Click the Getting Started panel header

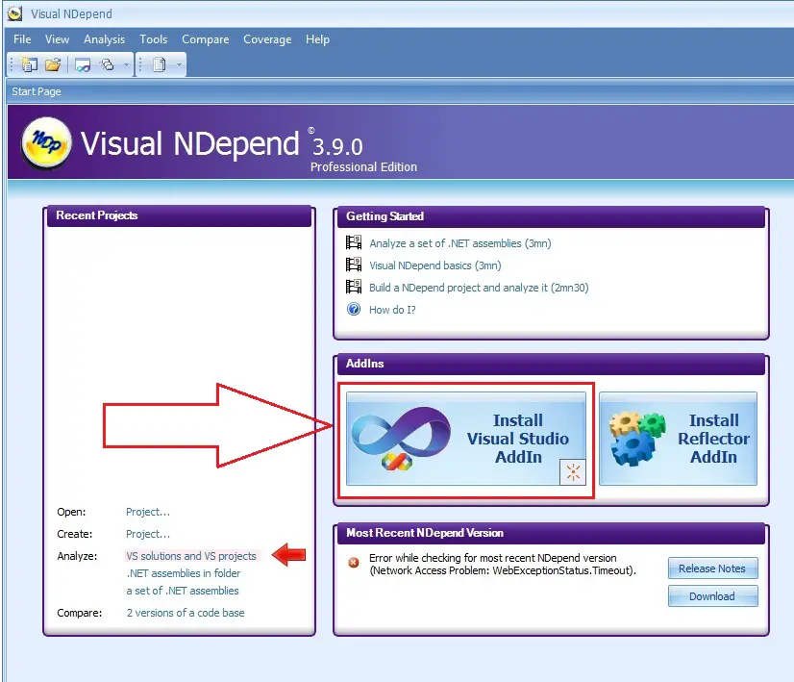click(x=551, y=216)
